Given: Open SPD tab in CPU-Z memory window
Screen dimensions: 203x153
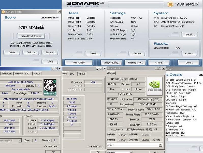Looking at the screenshot, I should [x=72, y=74].
